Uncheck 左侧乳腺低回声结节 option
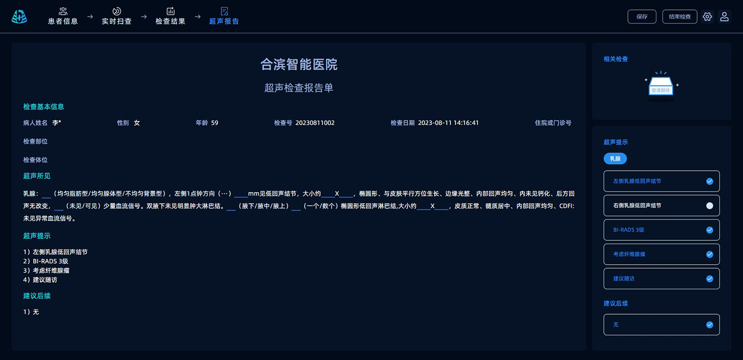743x360 pixels. click(709, 182)
